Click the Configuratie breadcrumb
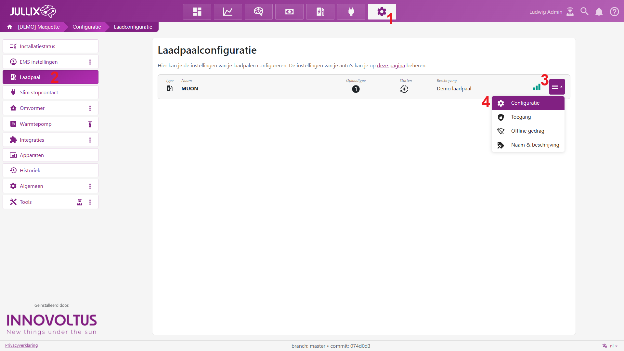 [86, 27]
